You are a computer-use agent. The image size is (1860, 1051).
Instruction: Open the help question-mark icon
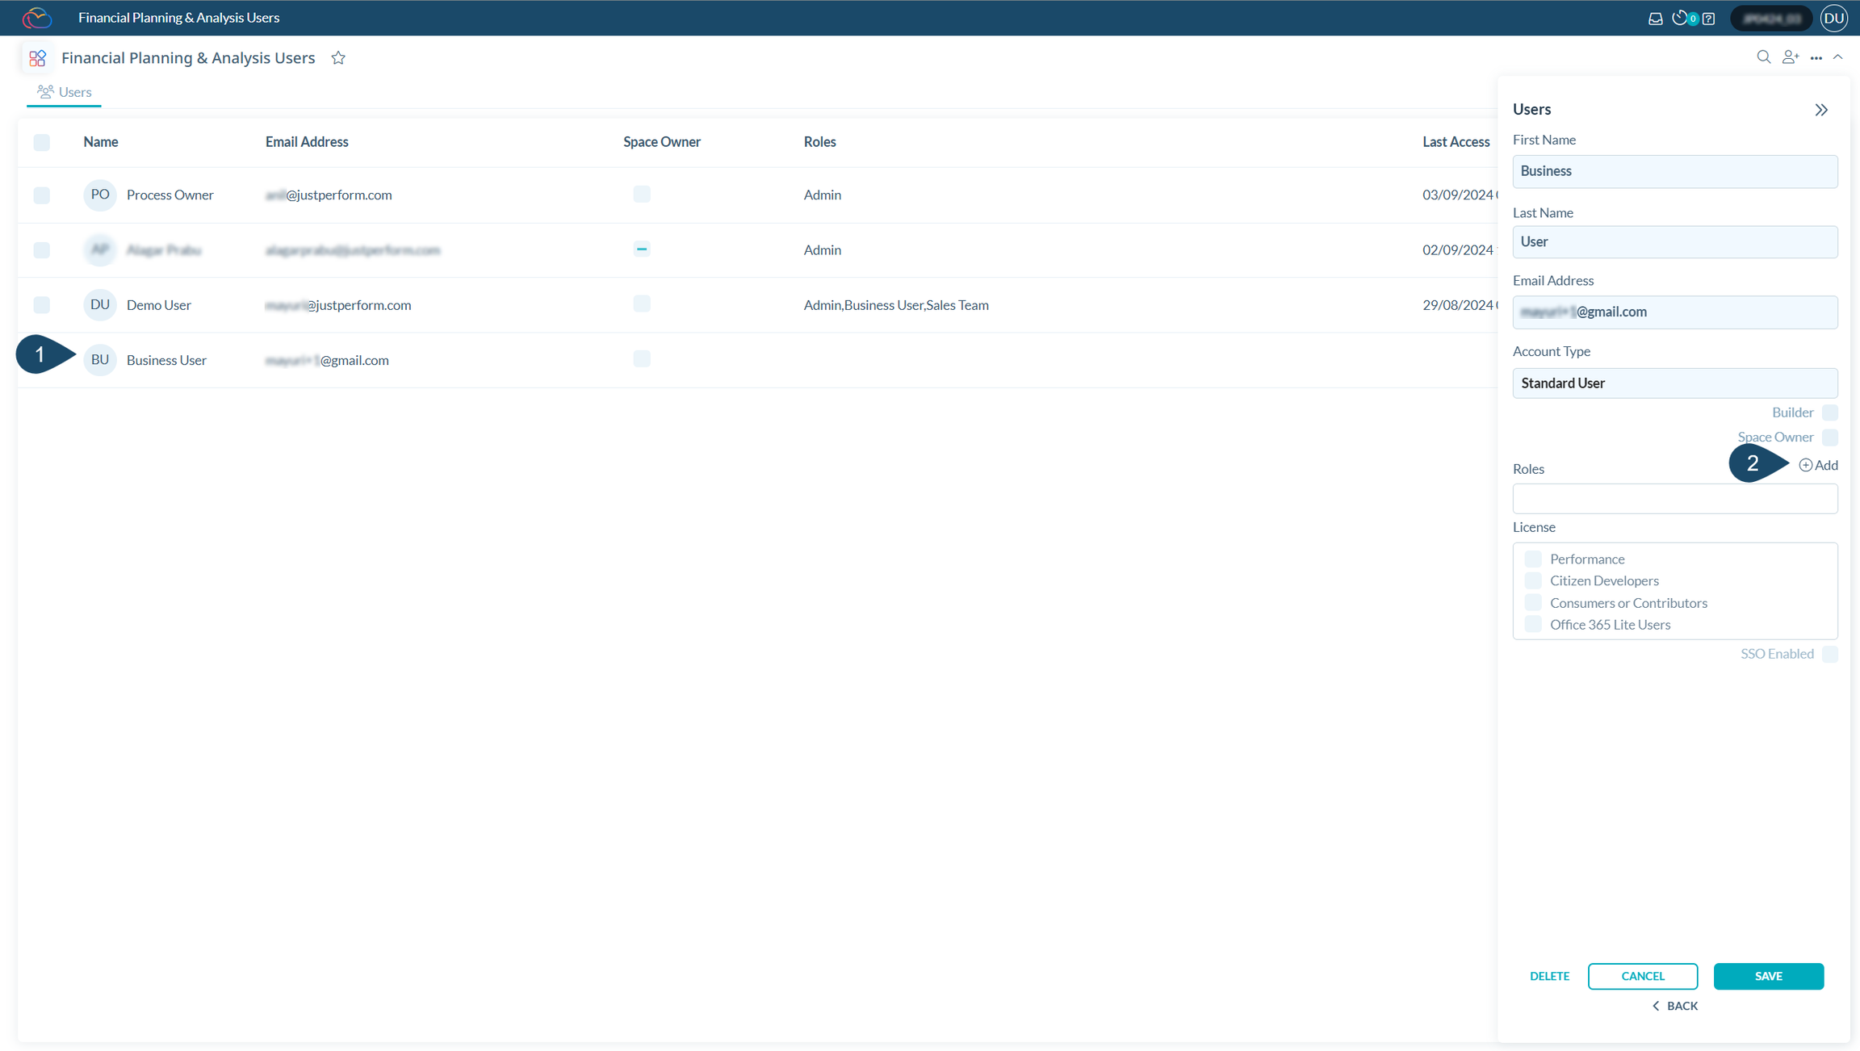[x=1707, y=17]
